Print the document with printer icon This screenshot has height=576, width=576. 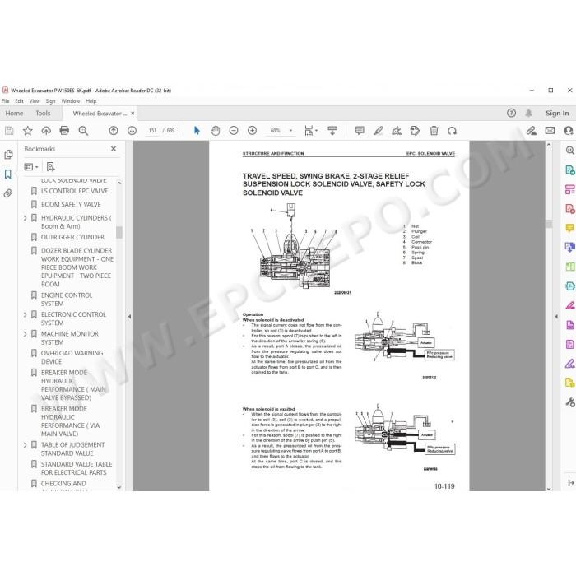pos(64,130)
